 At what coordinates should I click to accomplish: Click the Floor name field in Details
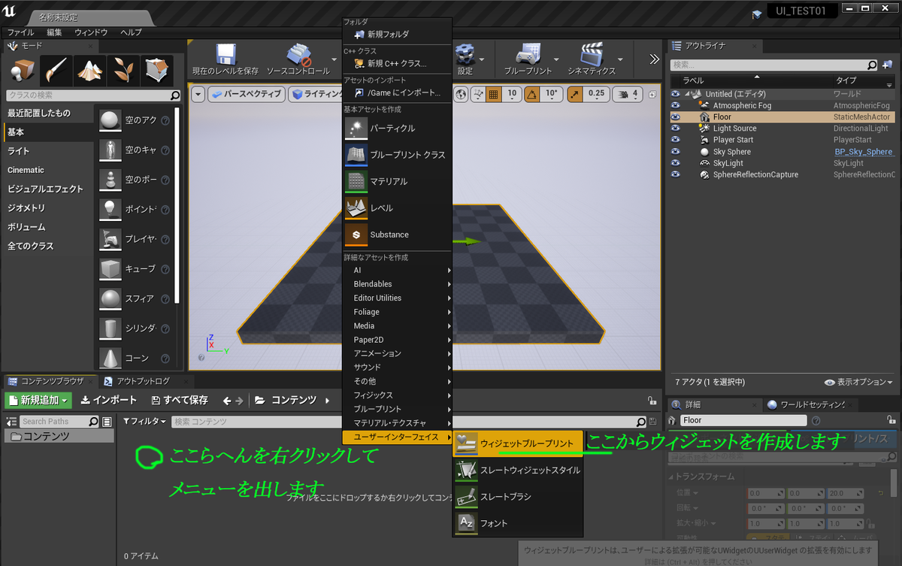coord(743,420)
